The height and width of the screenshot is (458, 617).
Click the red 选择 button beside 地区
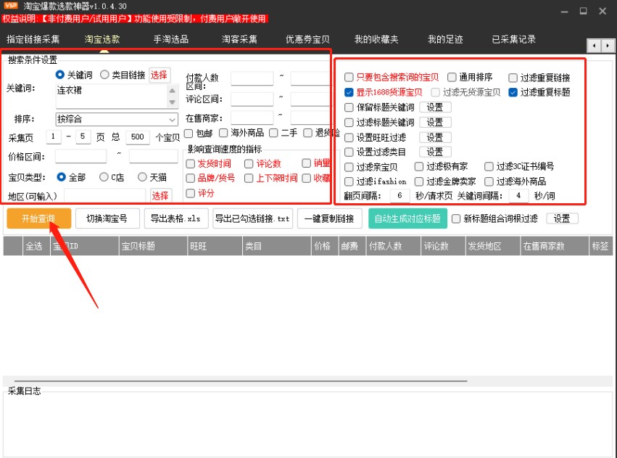pyautogui.click(x=160, y=196)
